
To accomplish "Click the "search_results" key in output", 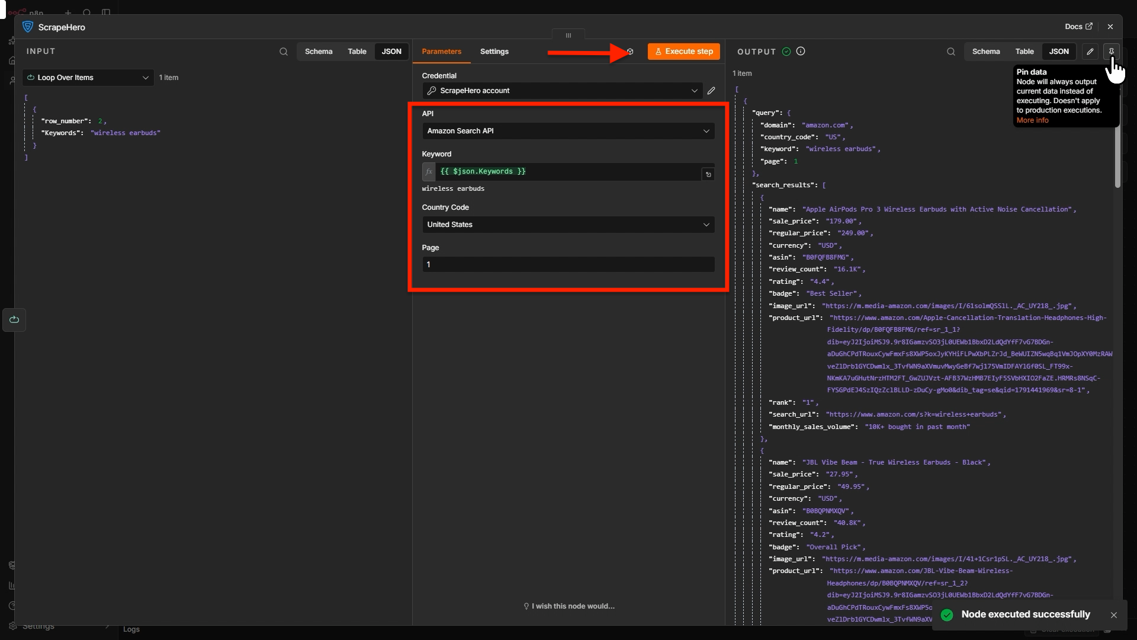I will coord(785,185).
